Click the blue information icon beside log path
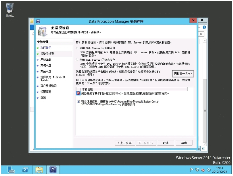 78,102
